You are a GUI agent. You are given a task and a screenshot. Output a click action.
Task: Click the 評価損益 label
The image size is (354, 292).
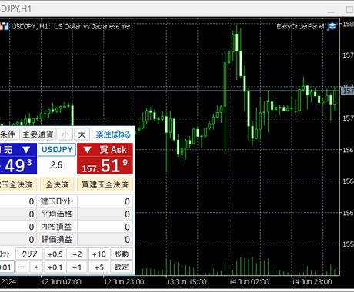[57, 239]
